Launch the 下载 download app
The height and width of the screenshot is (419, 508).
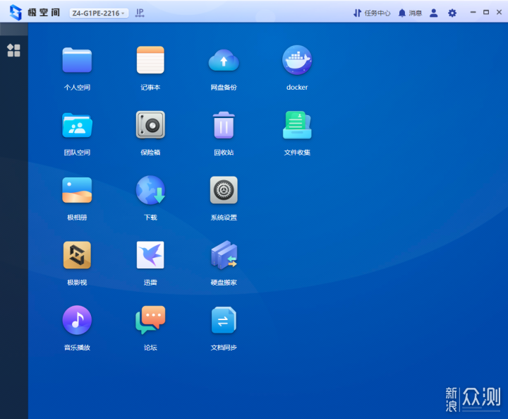pos(150,190)
